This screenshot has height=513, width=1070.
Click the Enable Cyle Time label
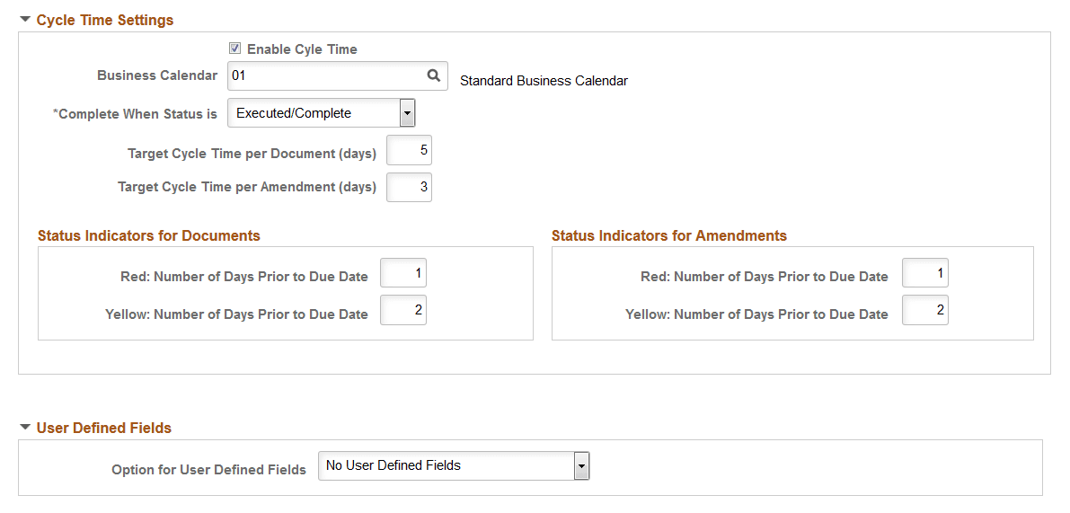pyautogui.click(x=302, y=49)
